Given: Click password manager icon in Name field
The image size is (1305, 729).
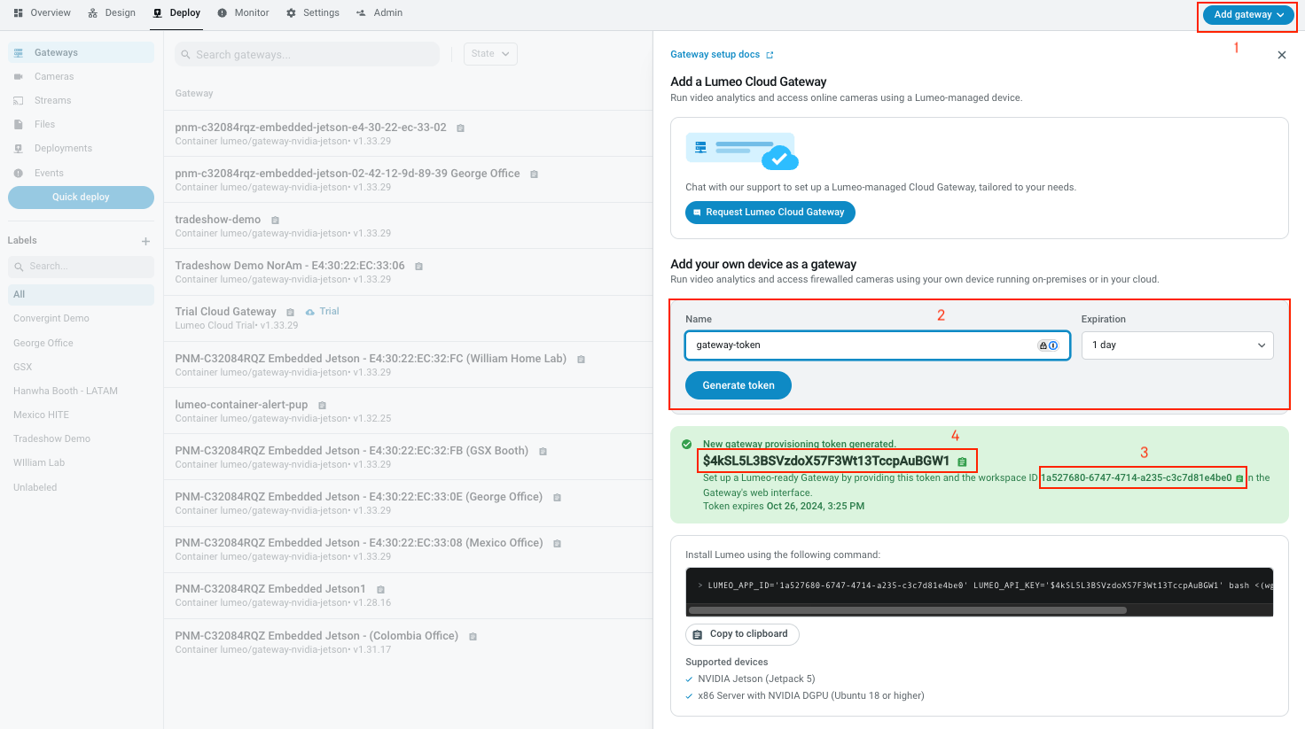Looking at the screenshot, I should [1048, 345].
